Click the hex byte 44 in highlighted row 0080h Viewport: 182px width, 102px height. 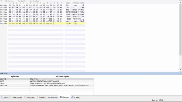click(x=20, y=23)
